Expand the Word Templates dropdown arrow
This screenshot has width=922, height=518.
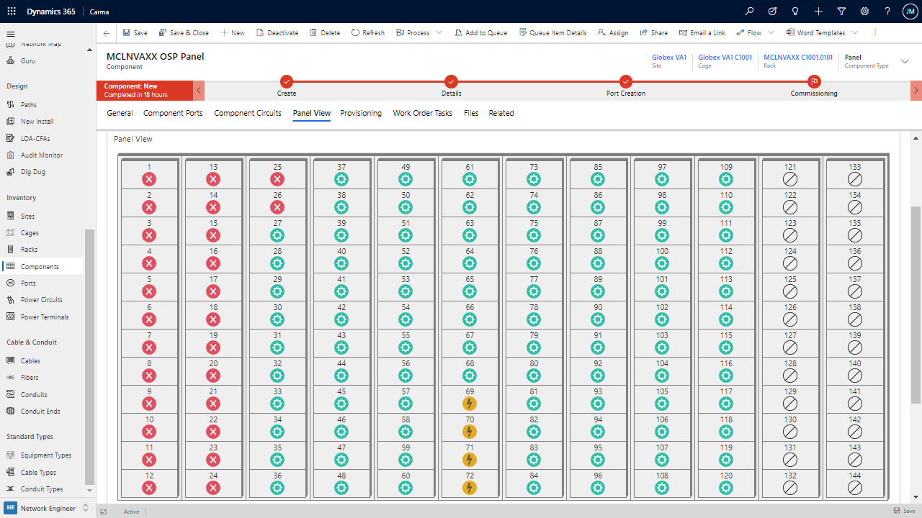pyautogui.click(x=855, y=33)
